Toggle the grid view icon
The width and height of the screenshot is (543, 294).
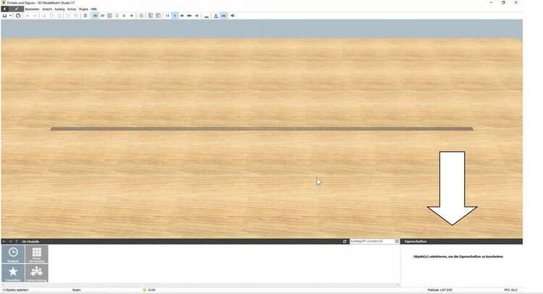point(109,16)
